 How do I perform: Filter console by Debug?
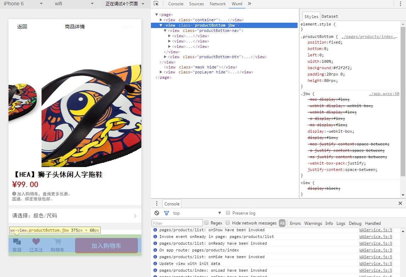tap(355, 223)
